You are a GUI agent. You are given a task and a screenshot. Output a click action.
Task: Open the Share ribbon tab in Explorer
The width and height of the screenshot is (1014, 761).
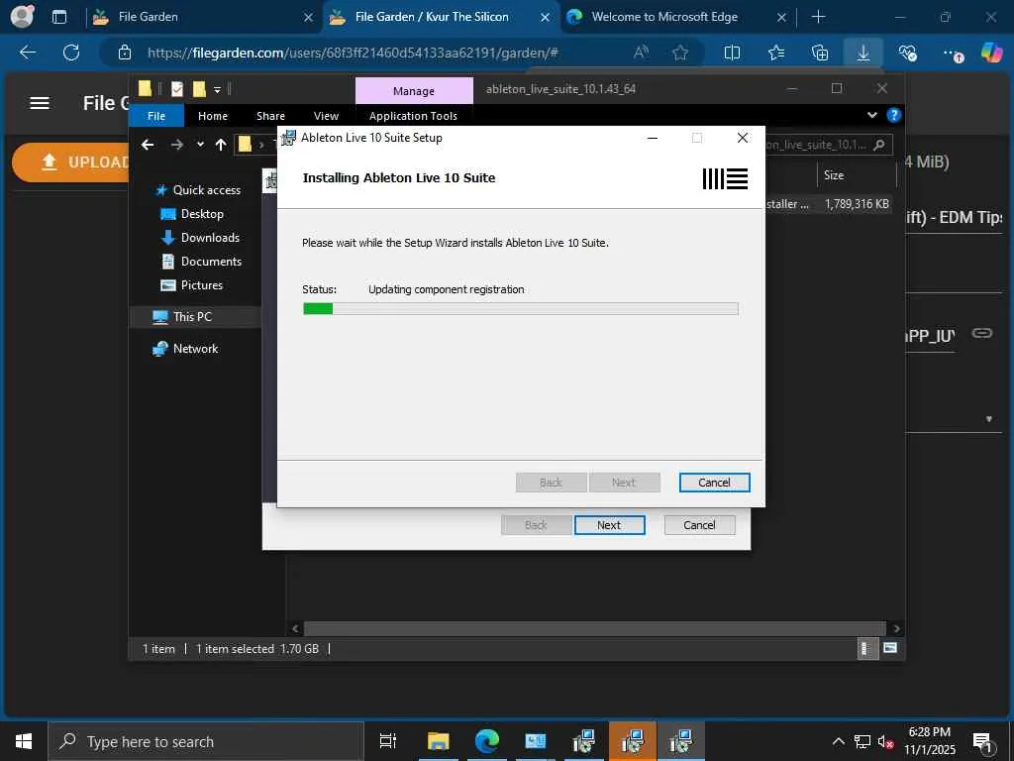coord(270,116)
